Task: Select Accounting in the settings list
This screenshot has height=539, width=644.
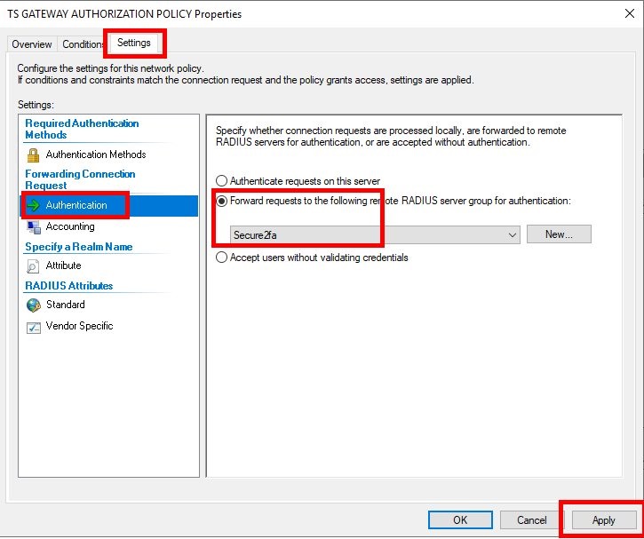Action: [70, 226]
